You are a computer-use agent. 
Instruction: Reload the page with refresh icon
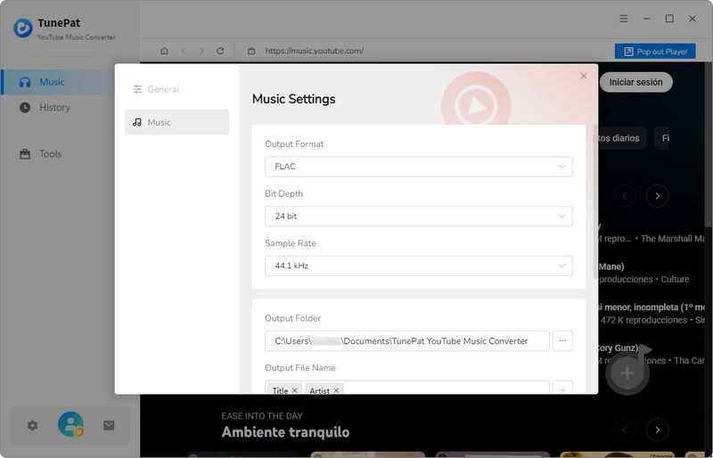(220, 51)
